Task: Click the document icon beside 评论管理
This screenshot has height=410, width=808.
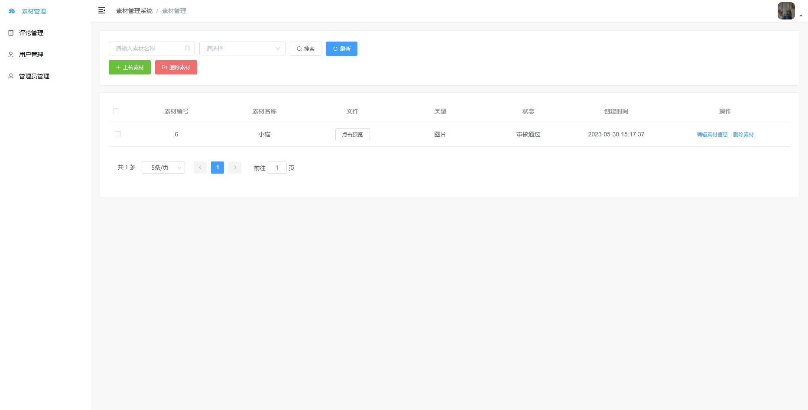Action: (11, 33)
